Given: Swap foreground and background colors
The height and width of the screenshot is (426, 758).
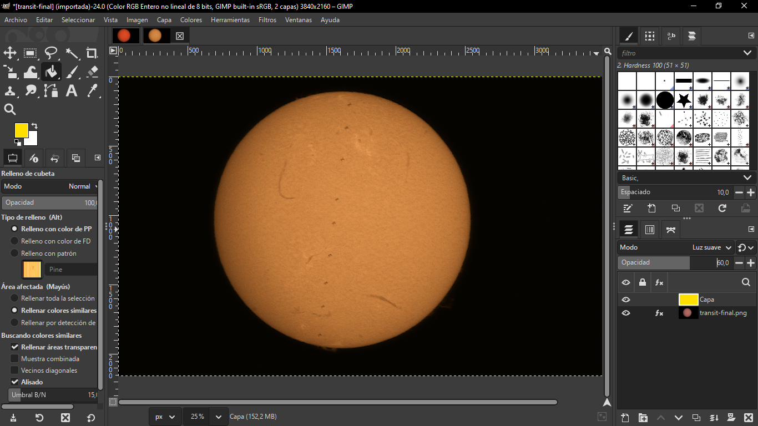Looking at the screenshot, I should [34, 126].
